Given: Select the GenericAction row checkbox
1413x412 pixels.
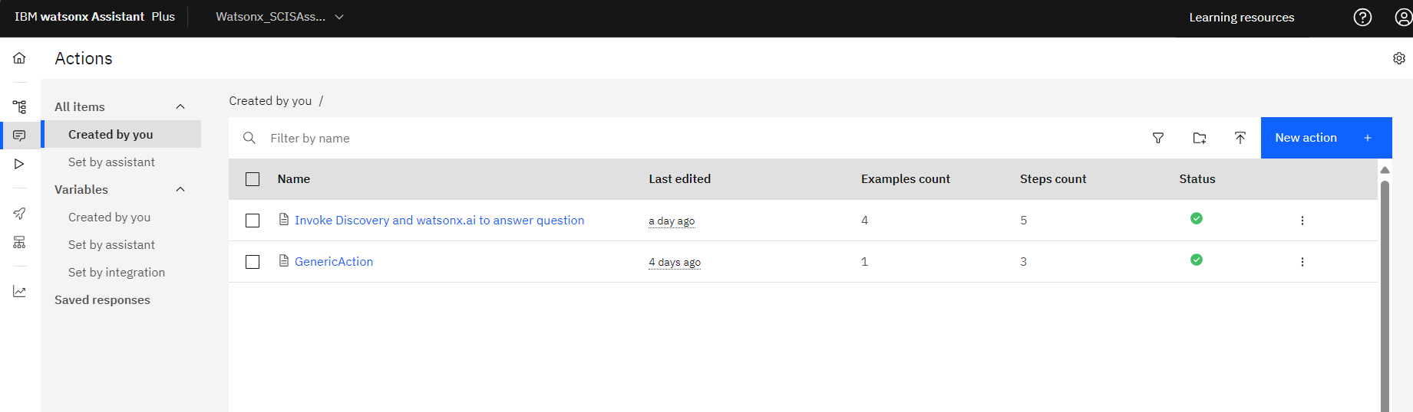Looking at the screenshot, I should click(253, 262).
